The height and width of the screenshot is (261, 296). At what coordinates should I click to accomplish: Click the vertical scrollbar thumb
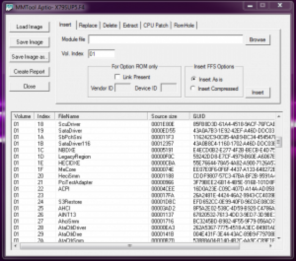(279, 142)
